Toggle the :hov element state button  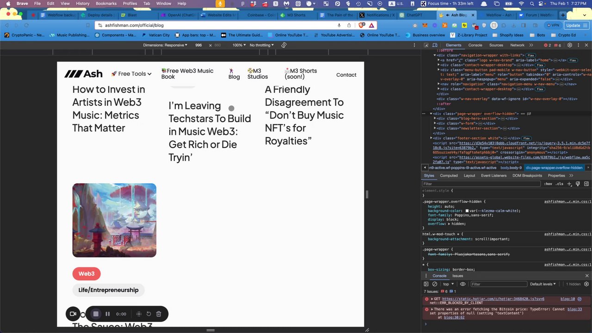[x=548, y=184]
